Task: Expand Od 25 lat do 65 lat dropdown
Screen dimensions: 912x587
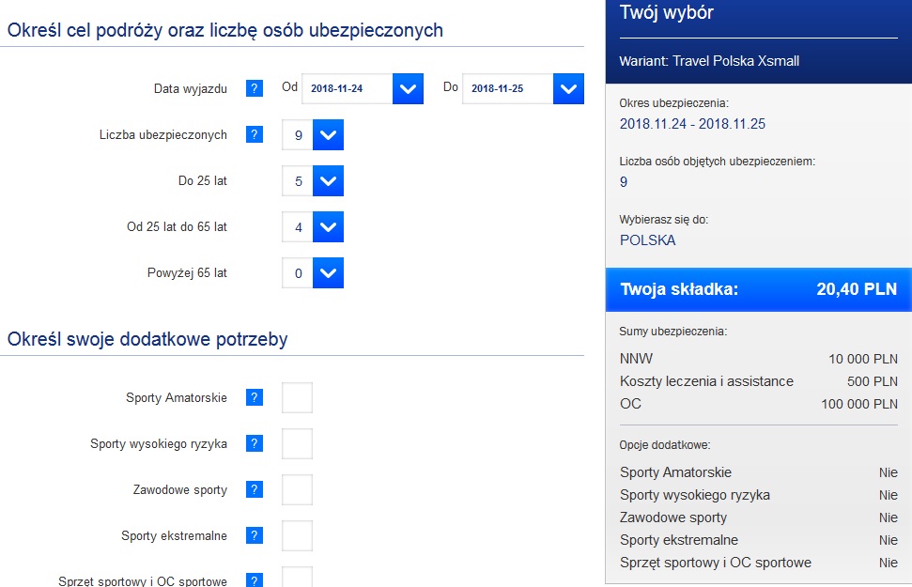Action: [x=328, y=226]
